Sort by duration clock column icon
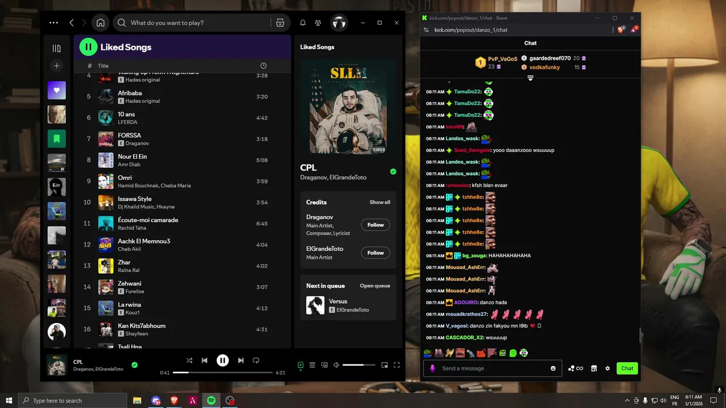Viewport: 726px width, 408px height. click(x=263, y=66)
